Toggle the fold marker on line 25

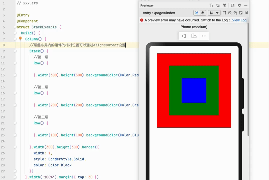click(15, 147)
